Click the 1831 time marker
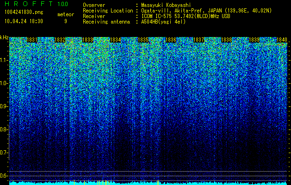 [32, 40]
